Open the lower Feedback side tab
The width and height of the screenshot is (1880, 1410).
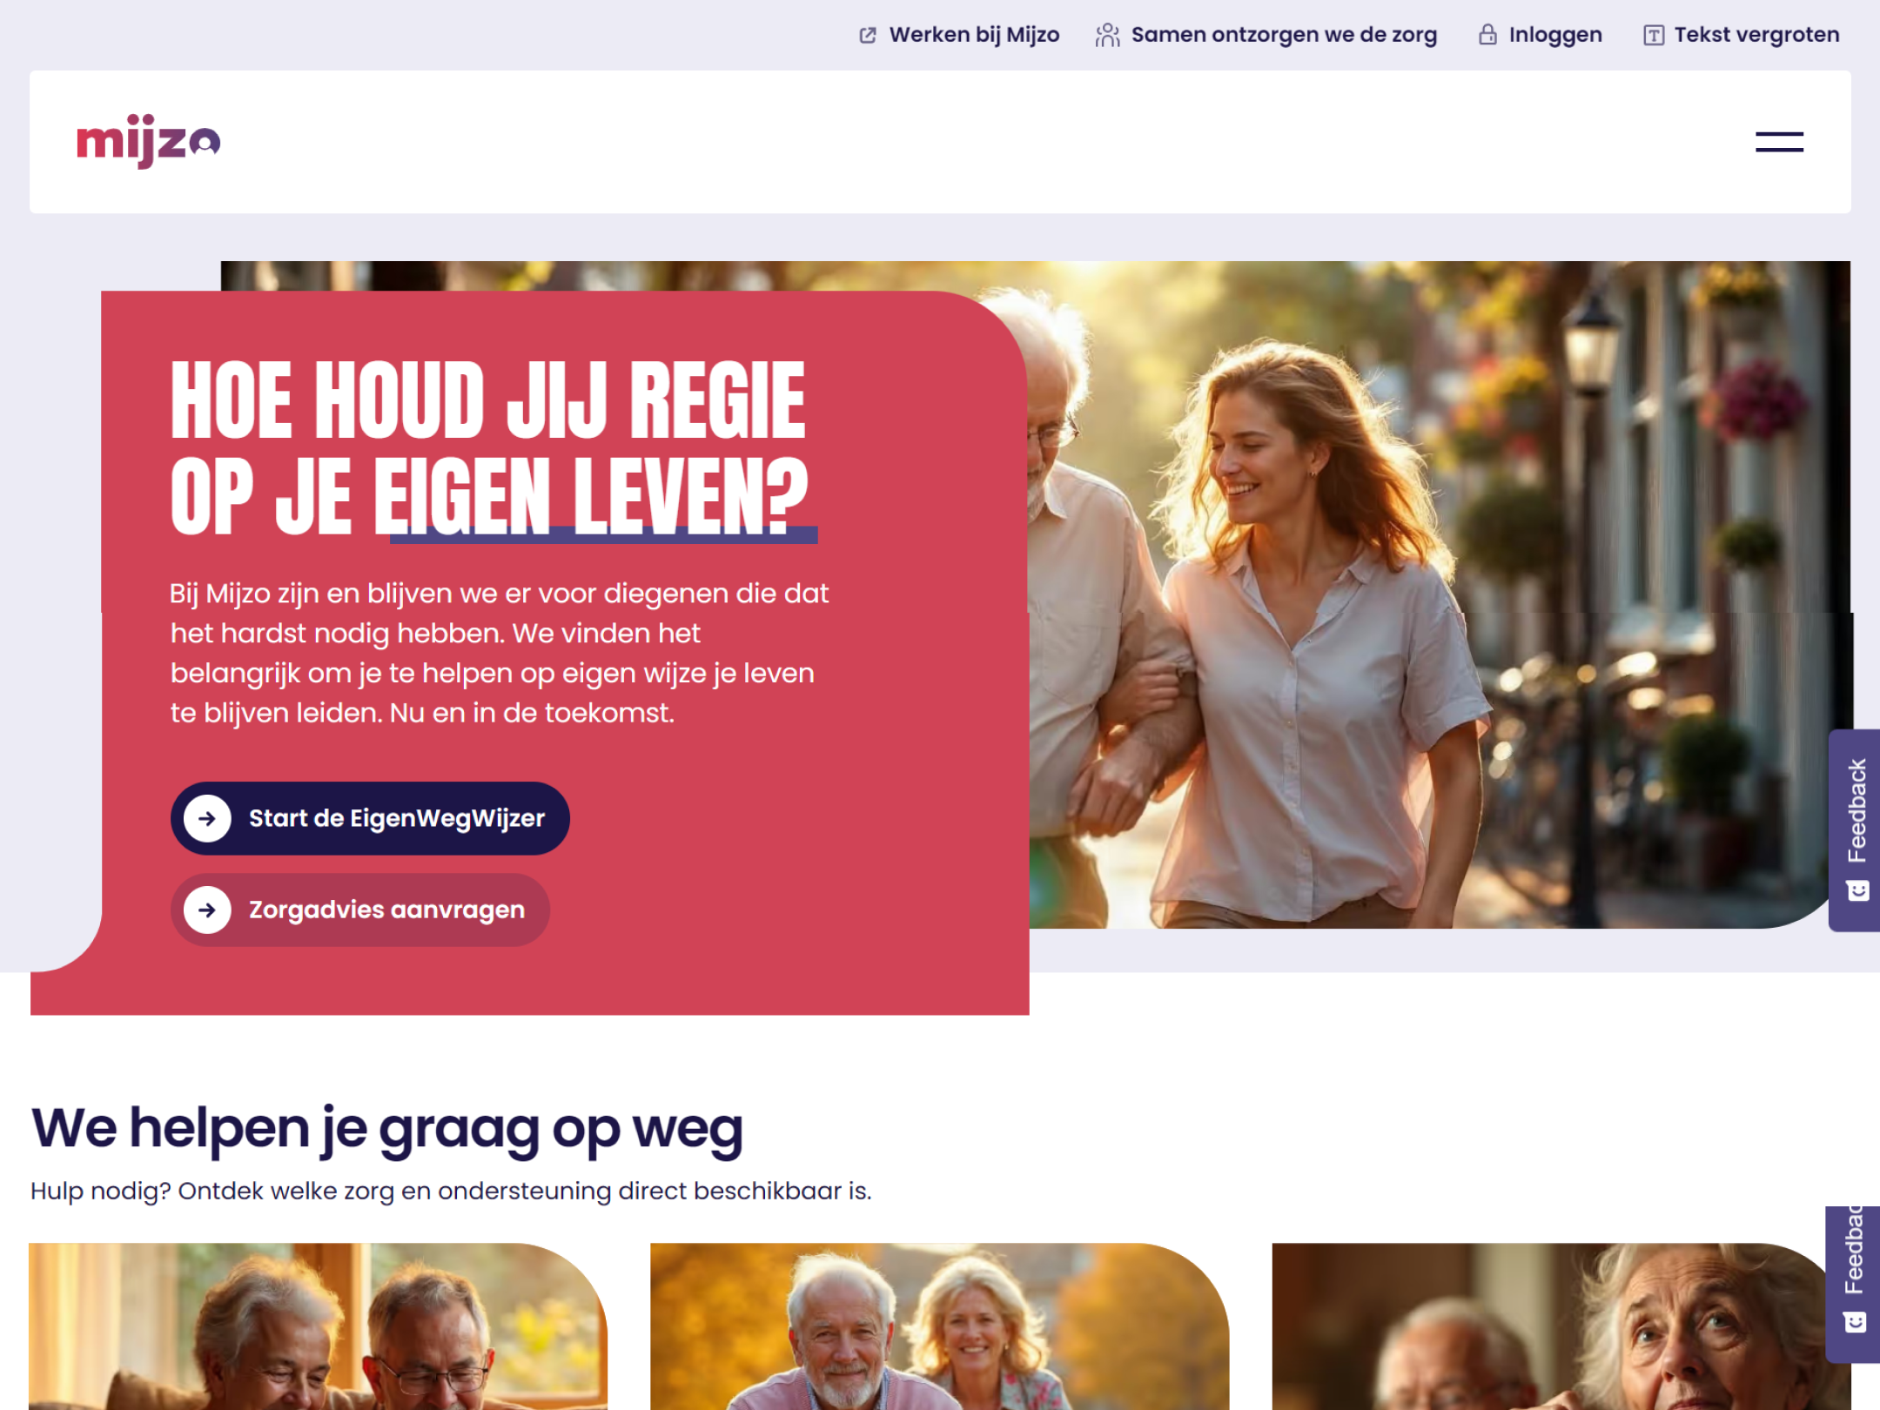pyautogui.click(x=1853, y=1284)
